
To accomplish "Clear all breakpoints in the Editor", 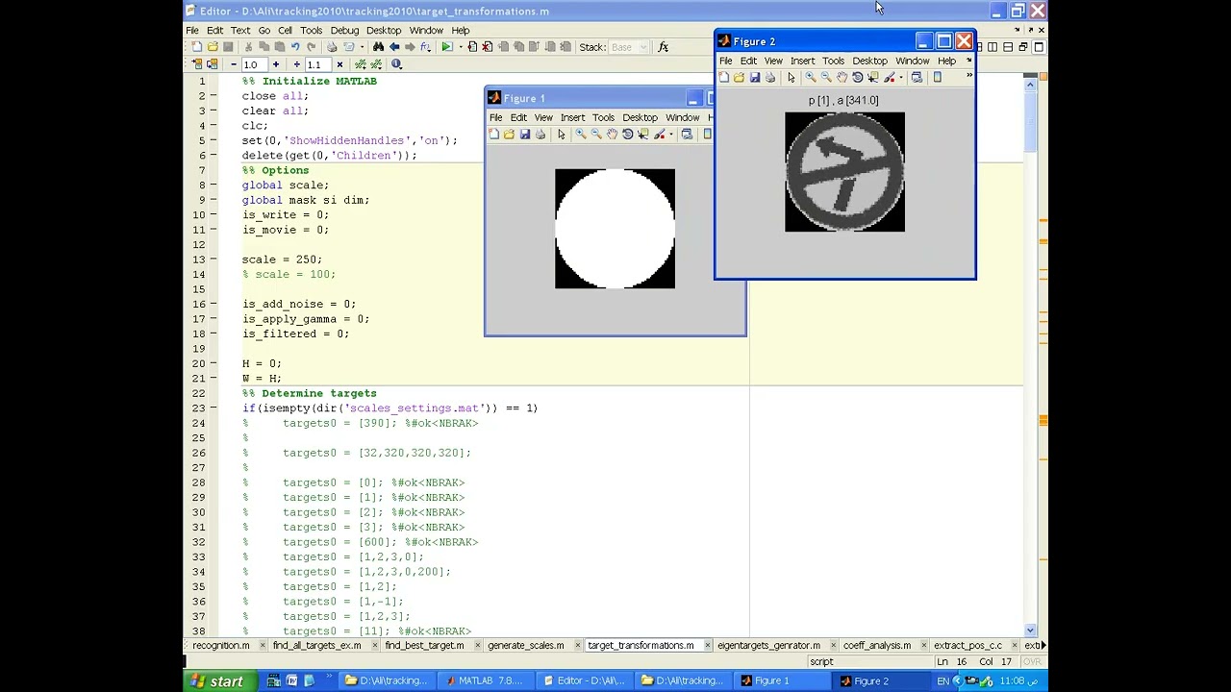I will tap(488, 47).
